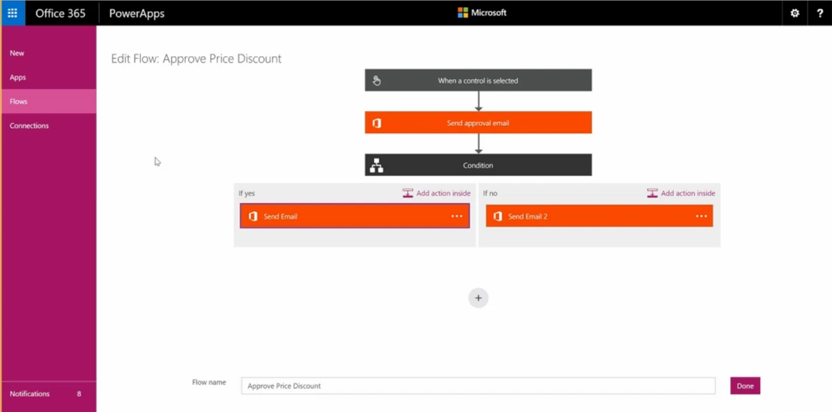Click the Flow name text field
Screen dimensions: 832x412
(x=478, y=386)
